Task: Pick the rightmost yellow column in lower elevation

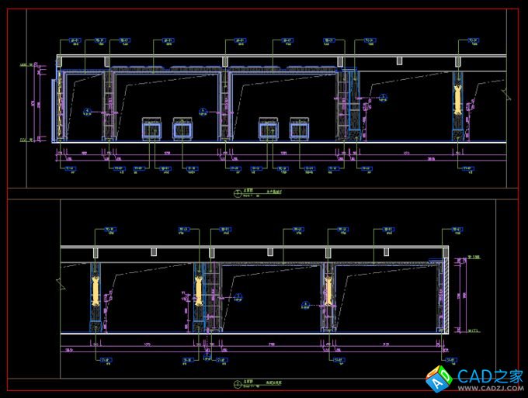Action: [x=327, y=291]
